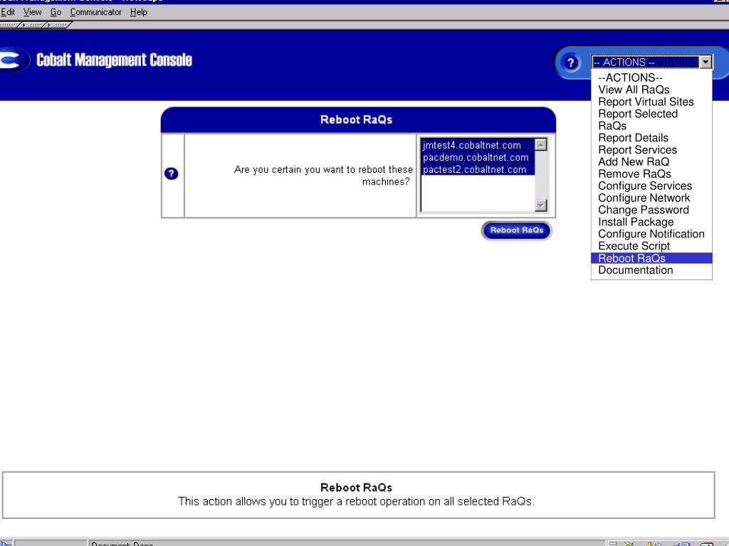
Task: Click the machine list scrollbar up arrow
Action: 541,145
